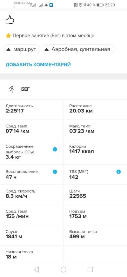Tap the running figure БЕГ icon
This screenshot has width=127, height=277.
[x=11, y=89]
